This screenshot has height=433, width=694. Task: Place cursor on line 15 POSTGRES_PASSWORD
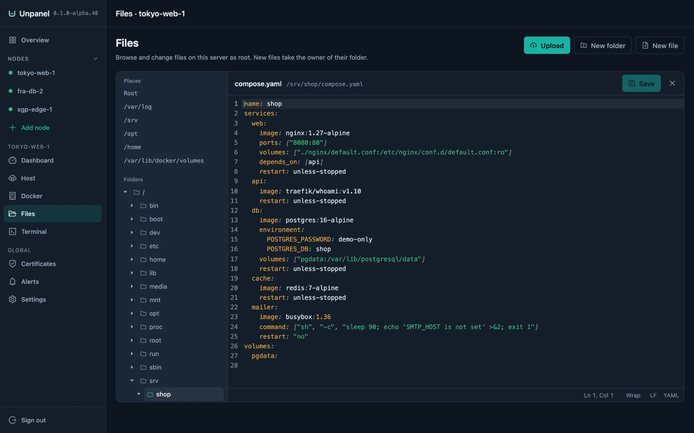(299, 239)
